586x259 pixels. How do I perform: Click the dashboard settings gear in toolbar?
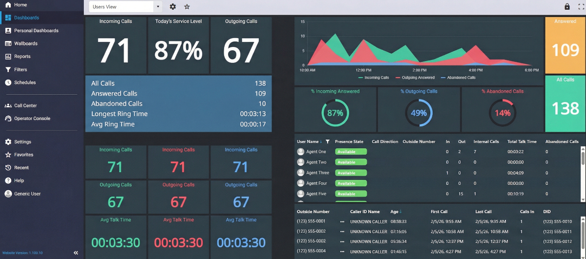(x=172, y=7)
